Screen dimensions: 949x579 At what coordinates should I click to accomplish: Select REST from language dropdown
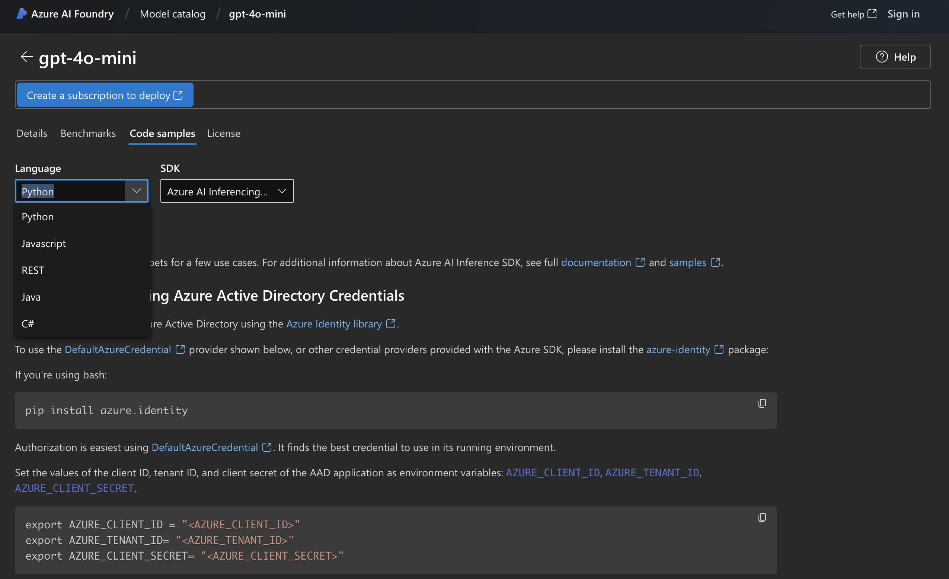[x=32, y=269]
